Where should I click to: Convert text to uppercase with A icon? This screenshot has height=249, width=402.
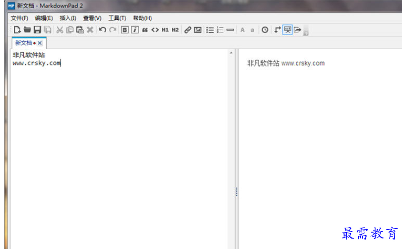click(x=242, y=30)
